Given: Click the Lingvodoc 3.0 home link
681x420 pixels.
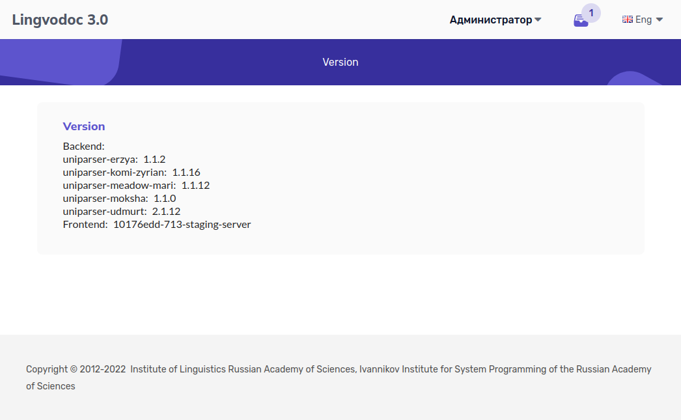Looking at the screenshot, I should coord(60,20).
